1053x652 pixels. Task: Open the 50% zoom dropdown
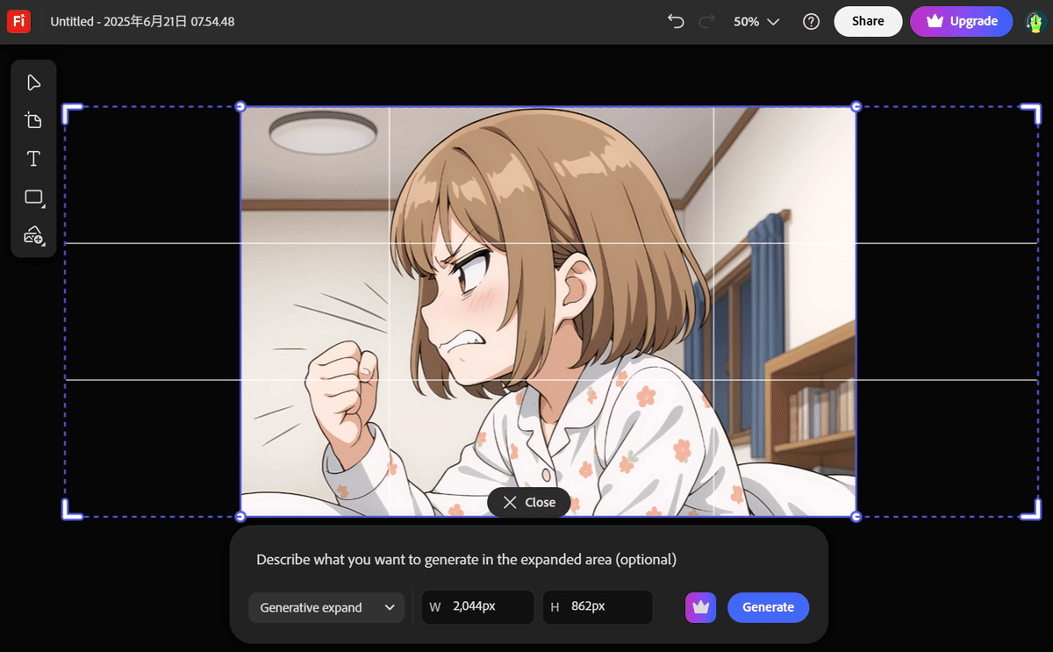point(756,21)
